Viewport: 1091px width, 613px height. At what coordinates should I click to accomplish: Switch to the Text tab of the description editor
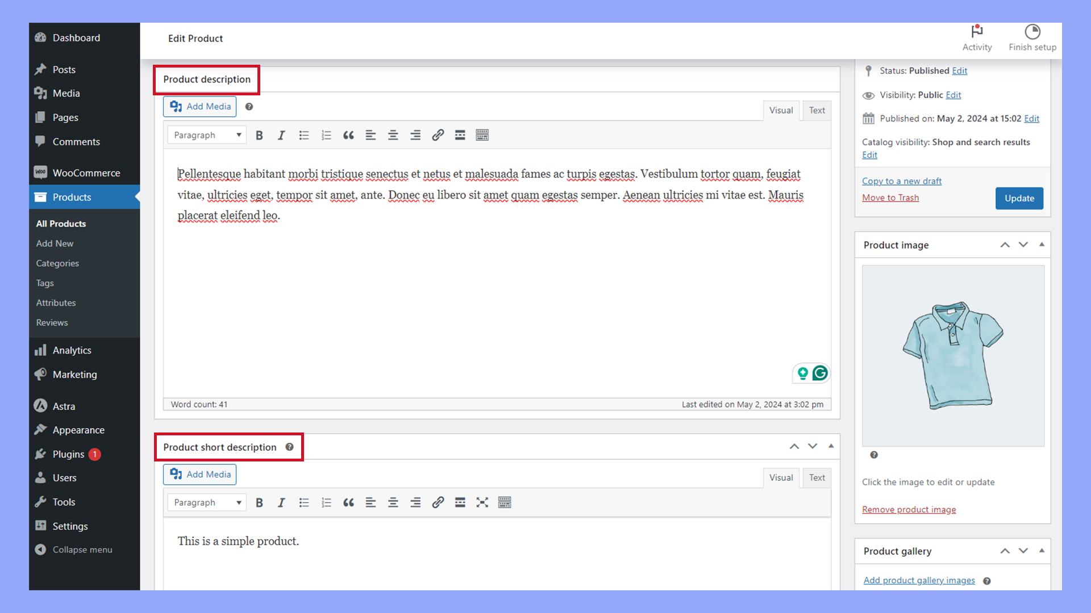(x=816, y=110)
